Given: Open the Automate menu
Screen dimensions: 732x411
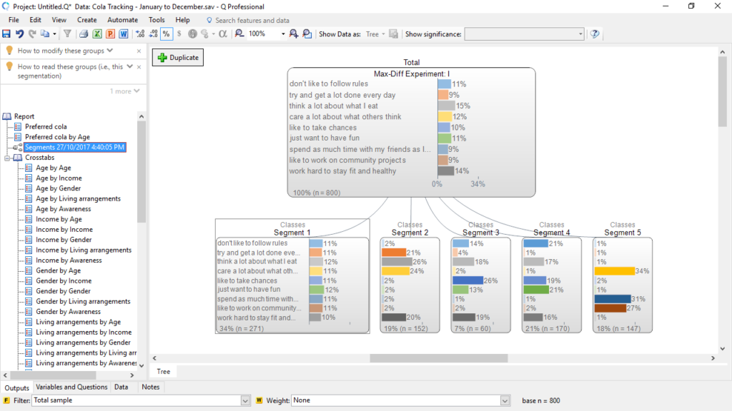Looking at the screenshot, I should [x=123, y=20].
